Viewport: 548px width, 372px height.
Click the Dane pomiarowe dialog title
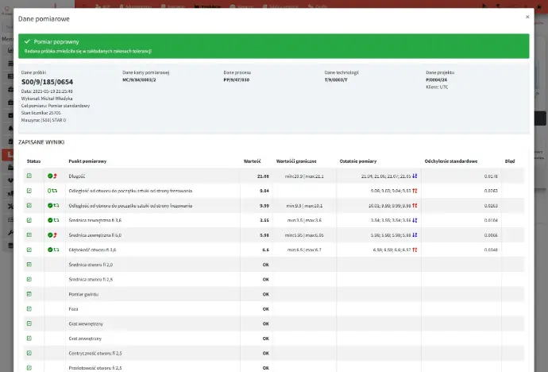tap(44, 19)
